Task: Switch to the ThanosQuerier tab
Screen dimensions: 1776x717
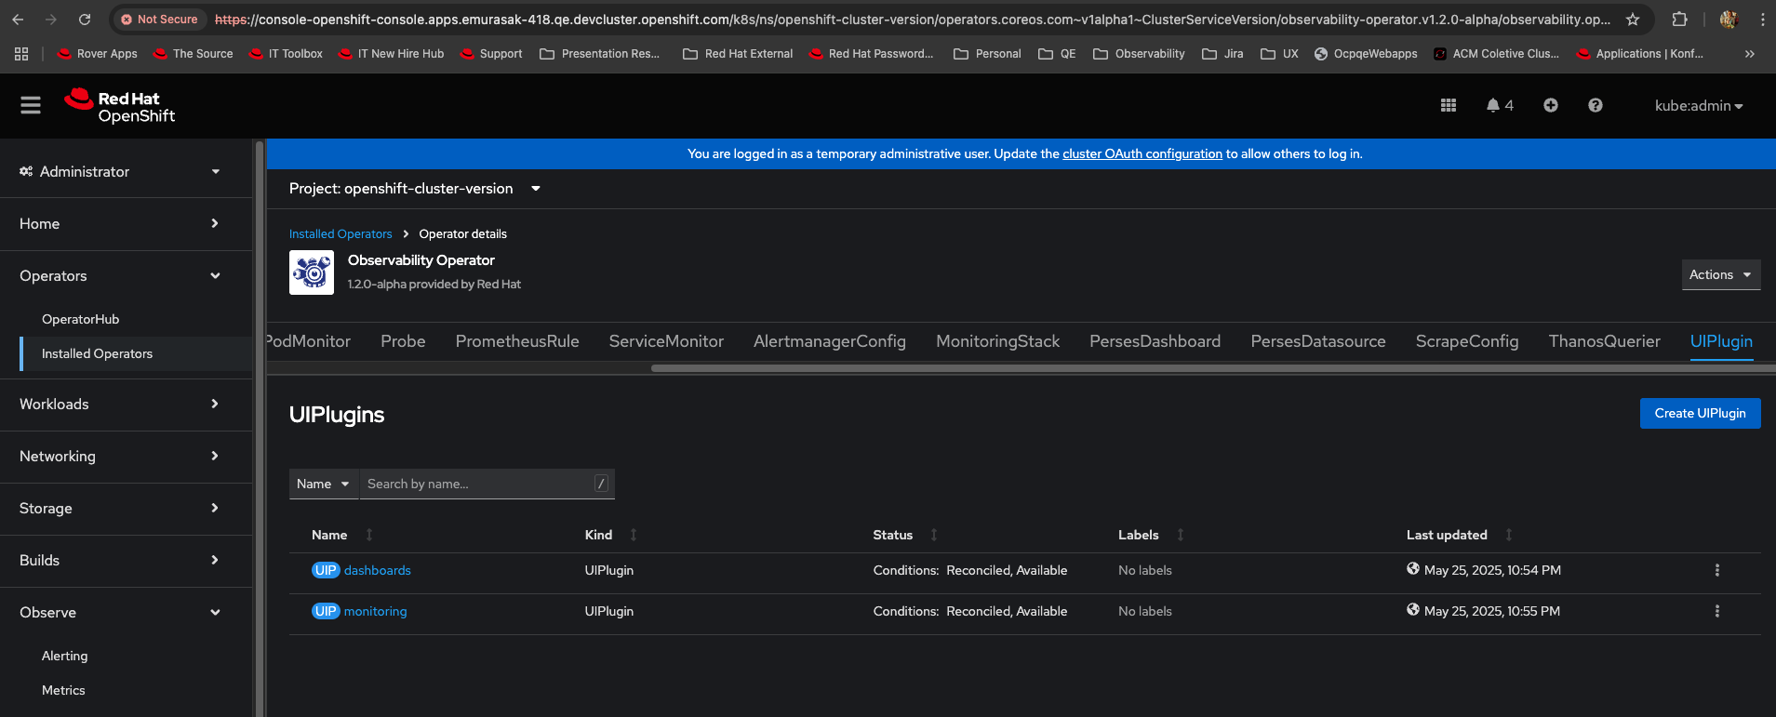Action: click(x=1604, y=341)
